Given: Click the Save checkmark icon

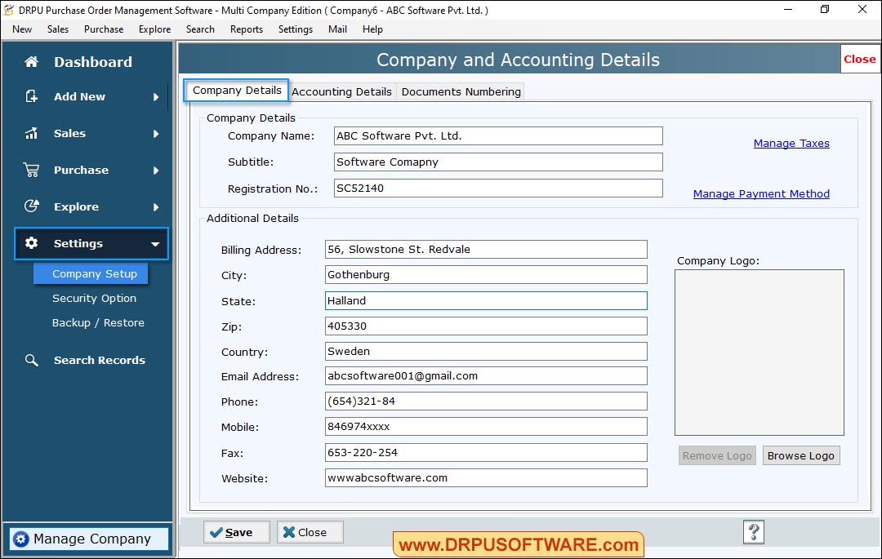Looking at the screenshot, I should tap(220, 531).
